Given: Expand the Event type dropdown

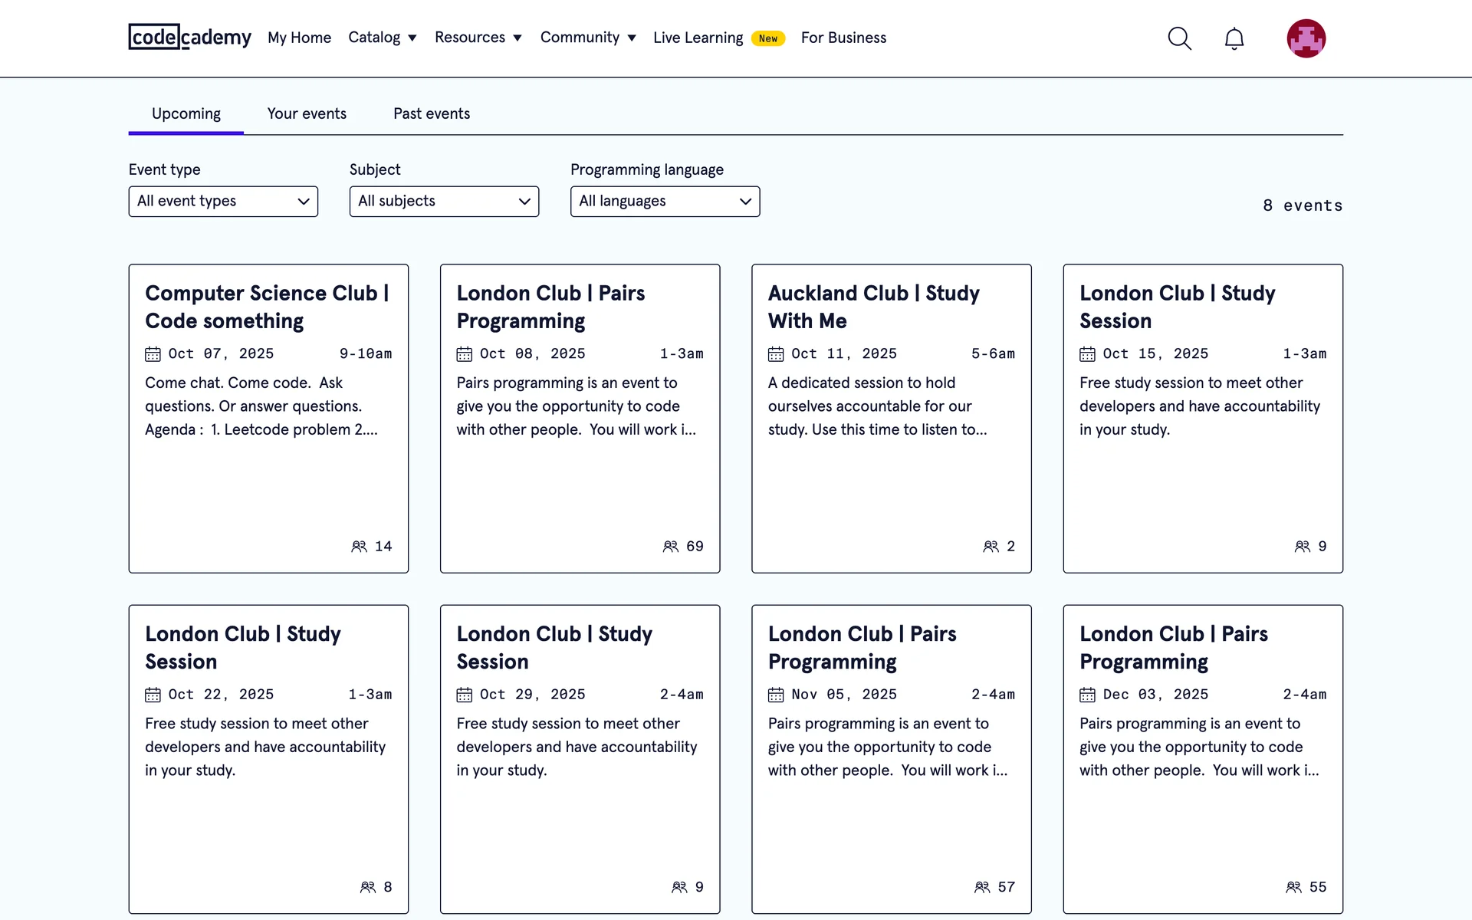Looking at the screenshot, I should 223,202.
